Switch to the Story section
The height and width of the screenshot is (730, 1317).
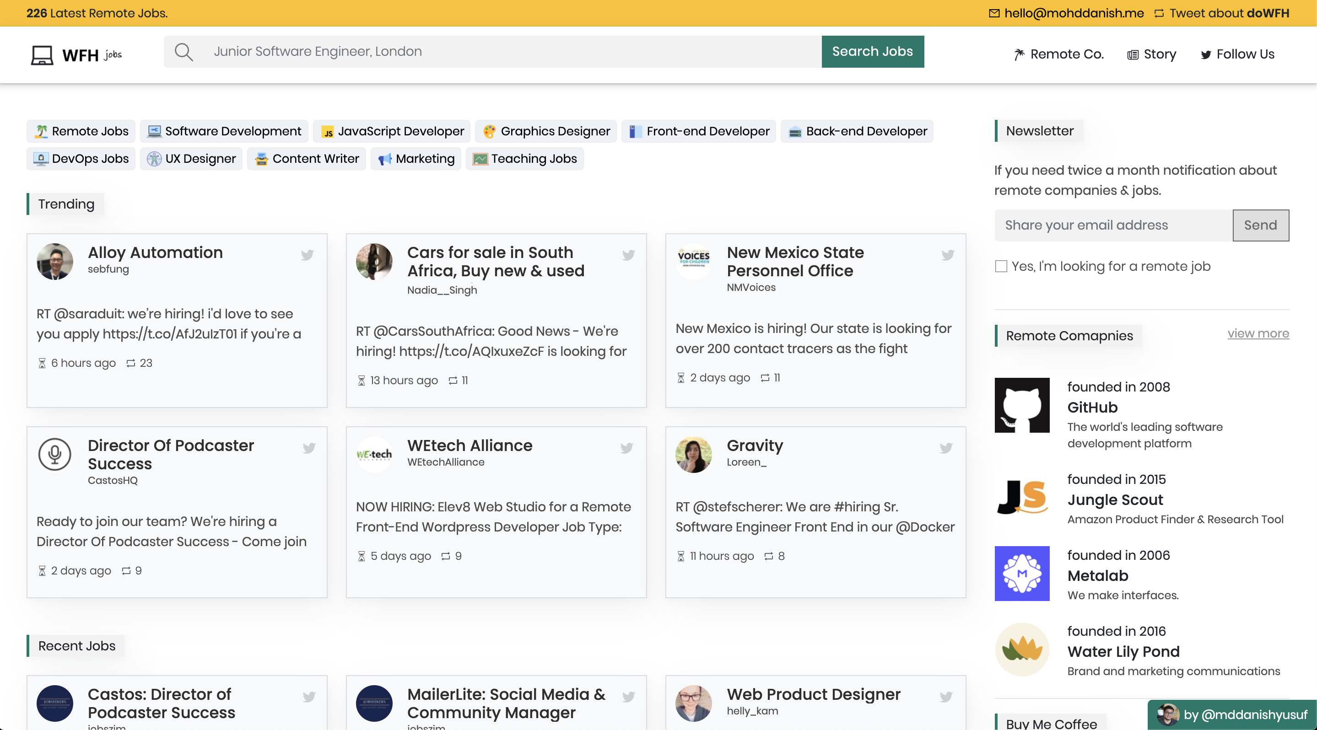[x=1151, y=54]
